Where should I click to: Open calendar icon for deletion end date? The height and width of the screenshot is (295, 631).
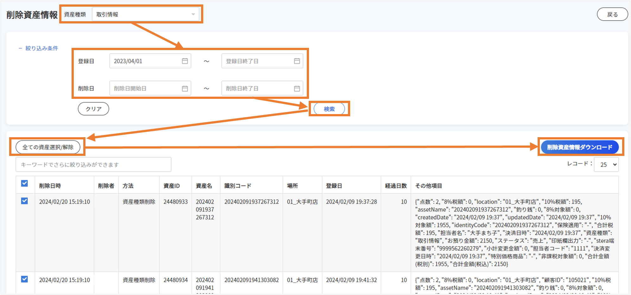[297, 88]
